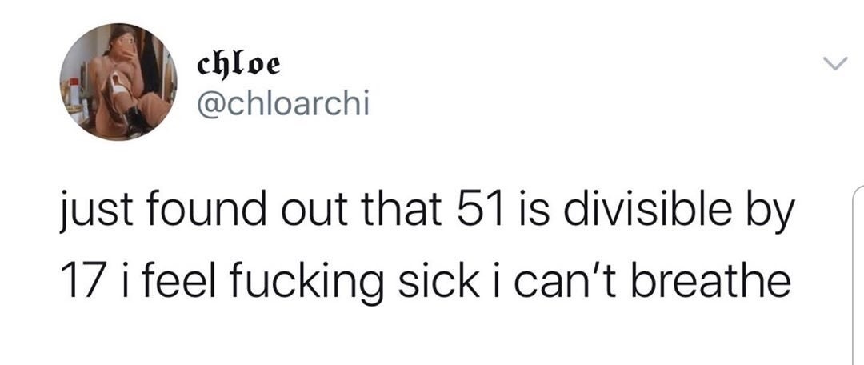This screenshot has width=864, height=365.
Task: Click the number 17 in the tweet
Action: point(81,279)
